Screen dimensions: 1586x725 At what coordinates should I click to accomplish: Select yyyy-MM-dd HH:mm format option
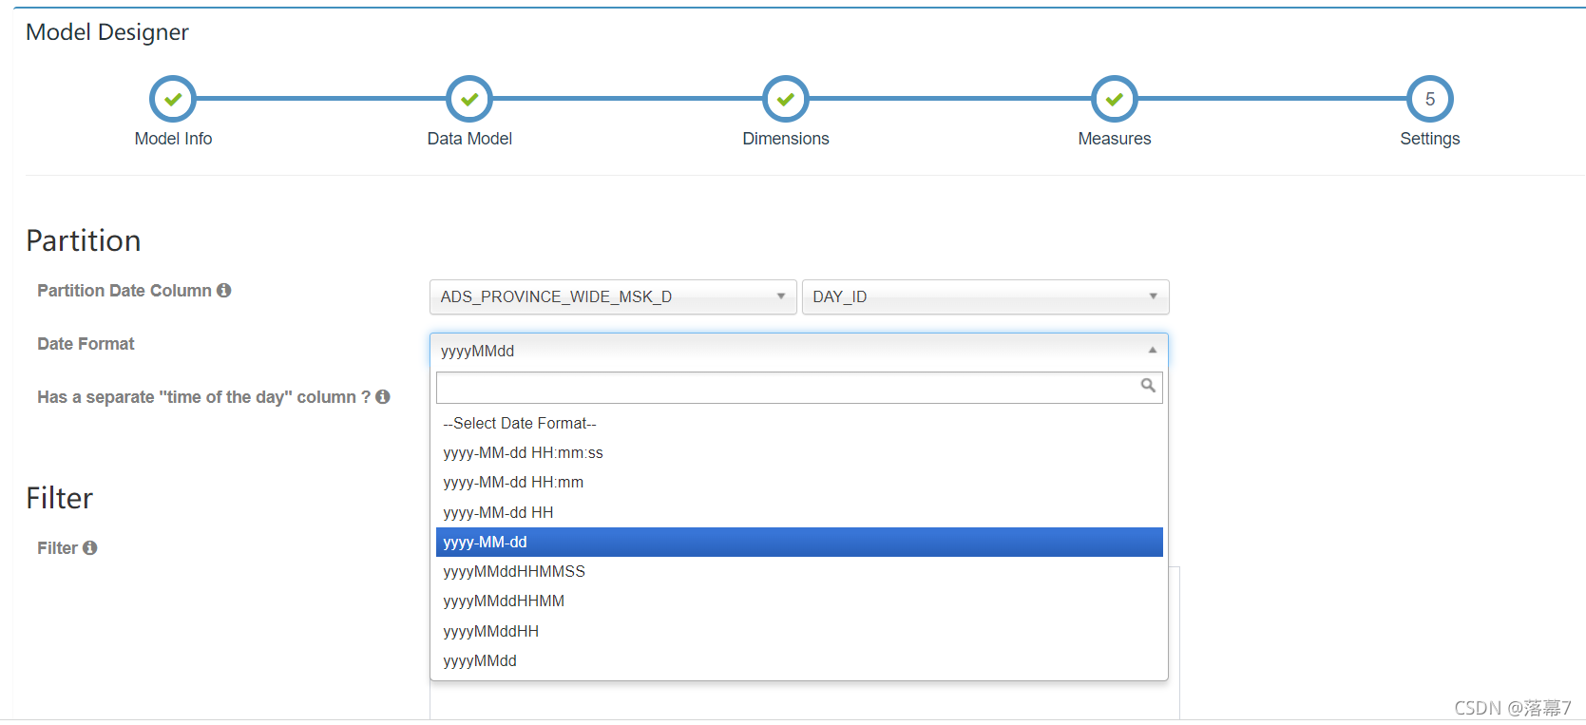pos(799,483)
